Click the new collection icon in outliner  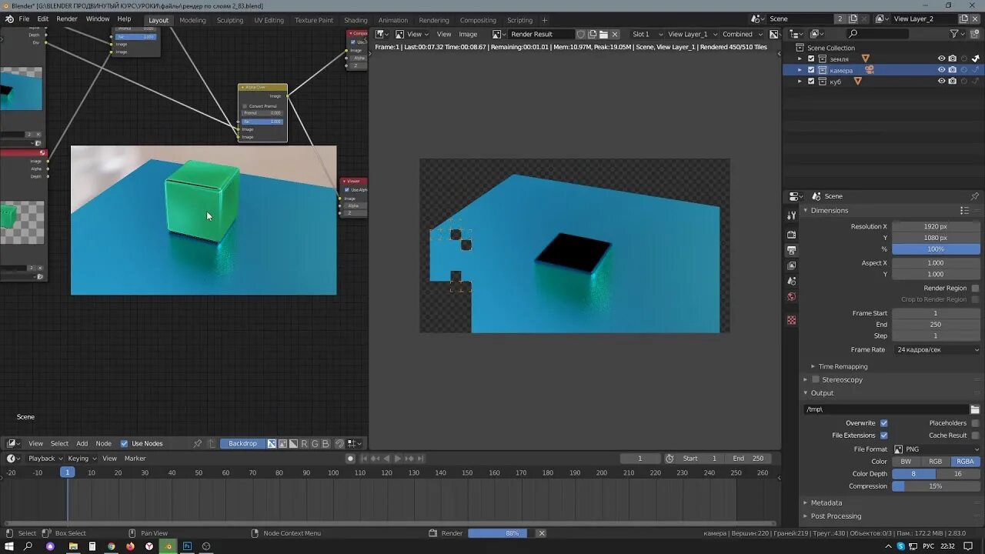click(976, 34)
